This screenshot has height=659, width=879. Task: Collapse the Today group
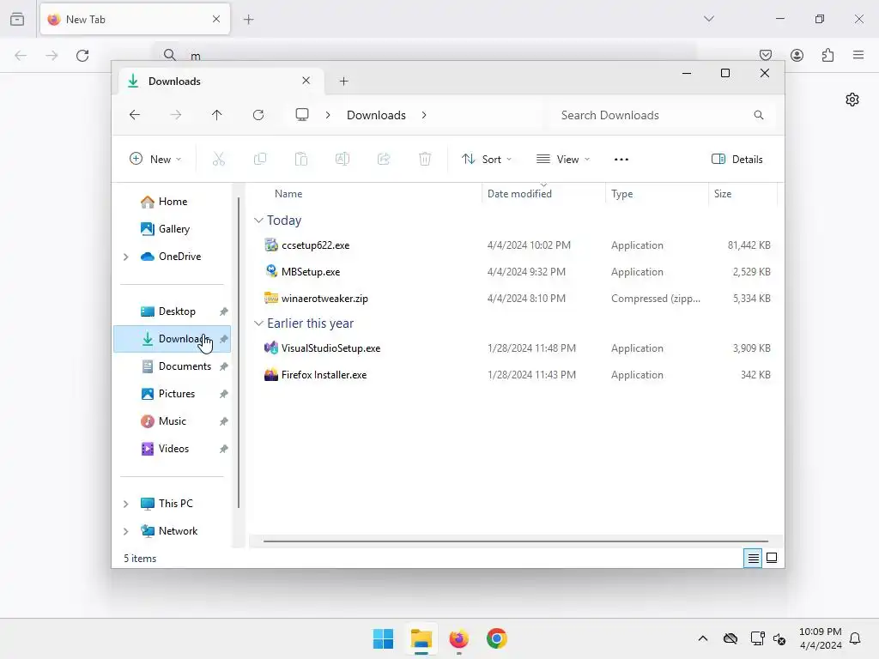(x=258, y=221)
